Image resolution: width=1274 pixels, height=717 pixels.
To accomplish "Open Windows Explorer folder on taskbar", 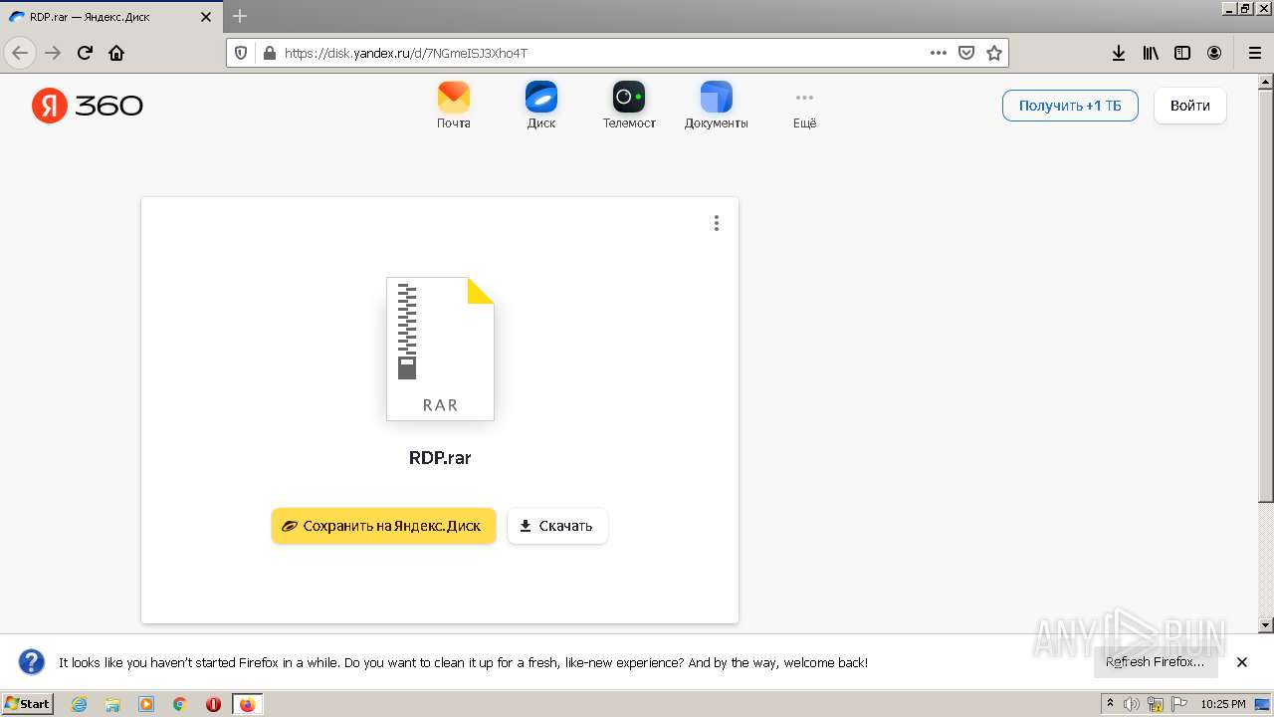I will point(112,704).
